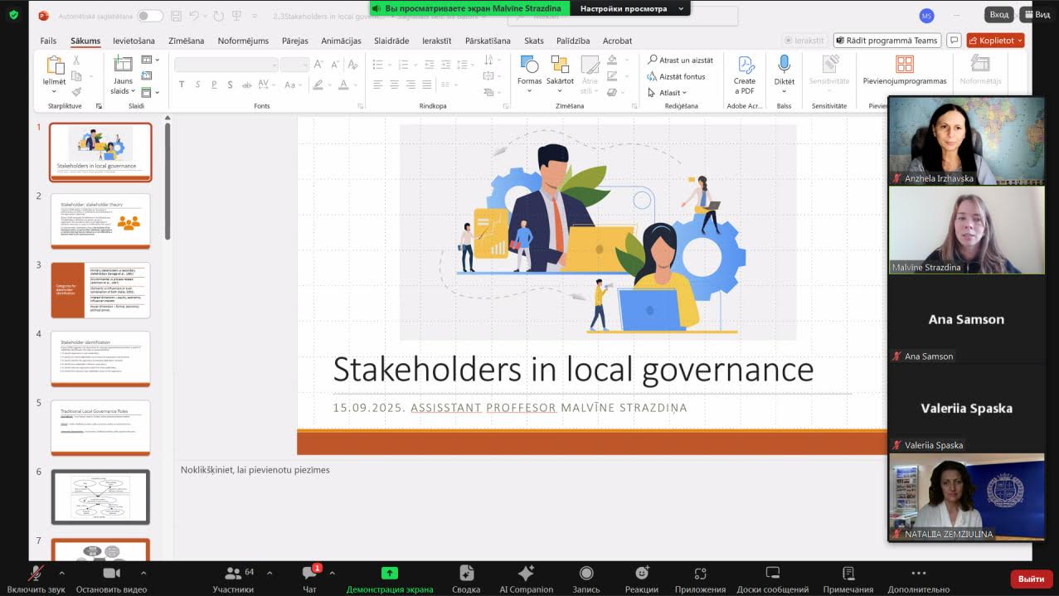The height and width of the screenshot is (596, 1059).
Task: Click Jauns slaids new slide icon
Action: pos(123,65)
